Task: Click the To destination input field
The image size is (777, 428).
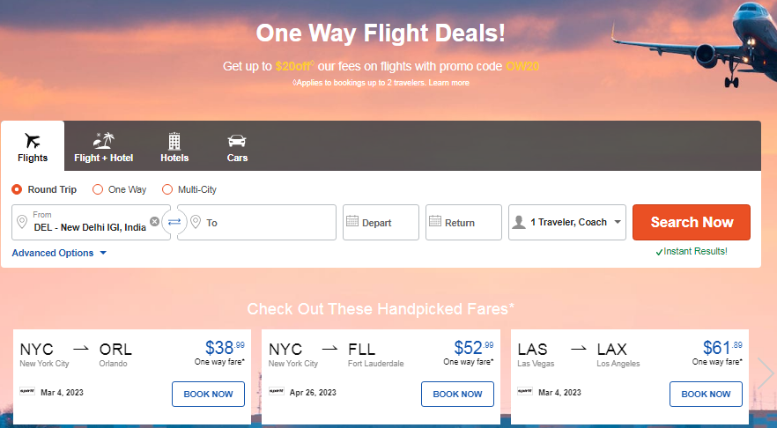Action: tap(264, 223)
